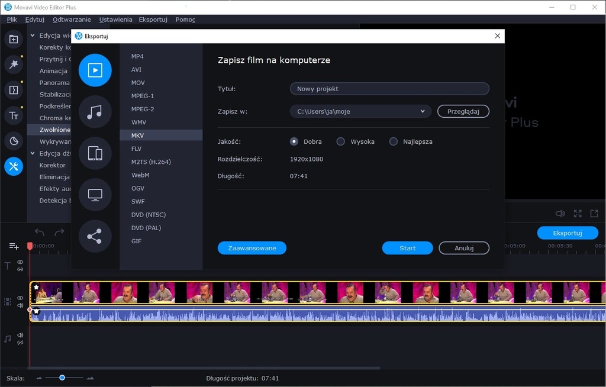The image size is (606, 387).
Task: Select the Wysoka quality option
Action: coord(341,141)
